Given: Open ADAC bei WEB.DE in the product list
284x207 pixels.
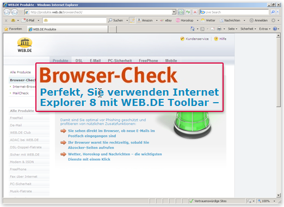Looking at the screenshot, I should [x=24, y=140].
